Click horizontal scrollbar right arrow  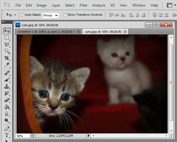point(167,136)
